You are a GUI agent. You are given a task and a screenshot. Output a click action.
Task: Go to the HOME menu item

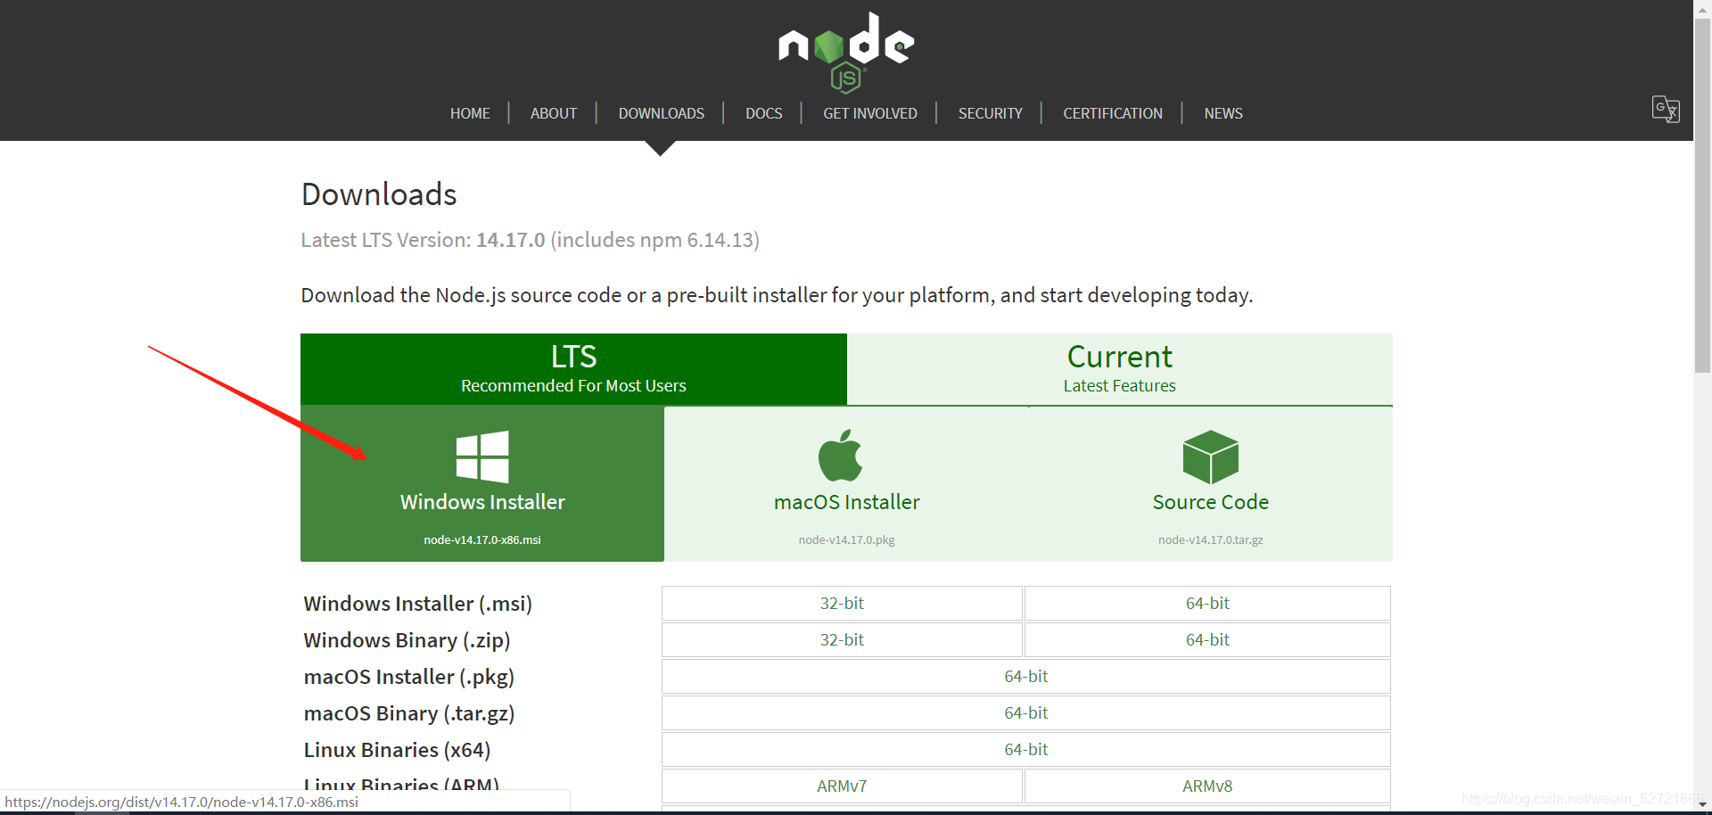[470, 113]
